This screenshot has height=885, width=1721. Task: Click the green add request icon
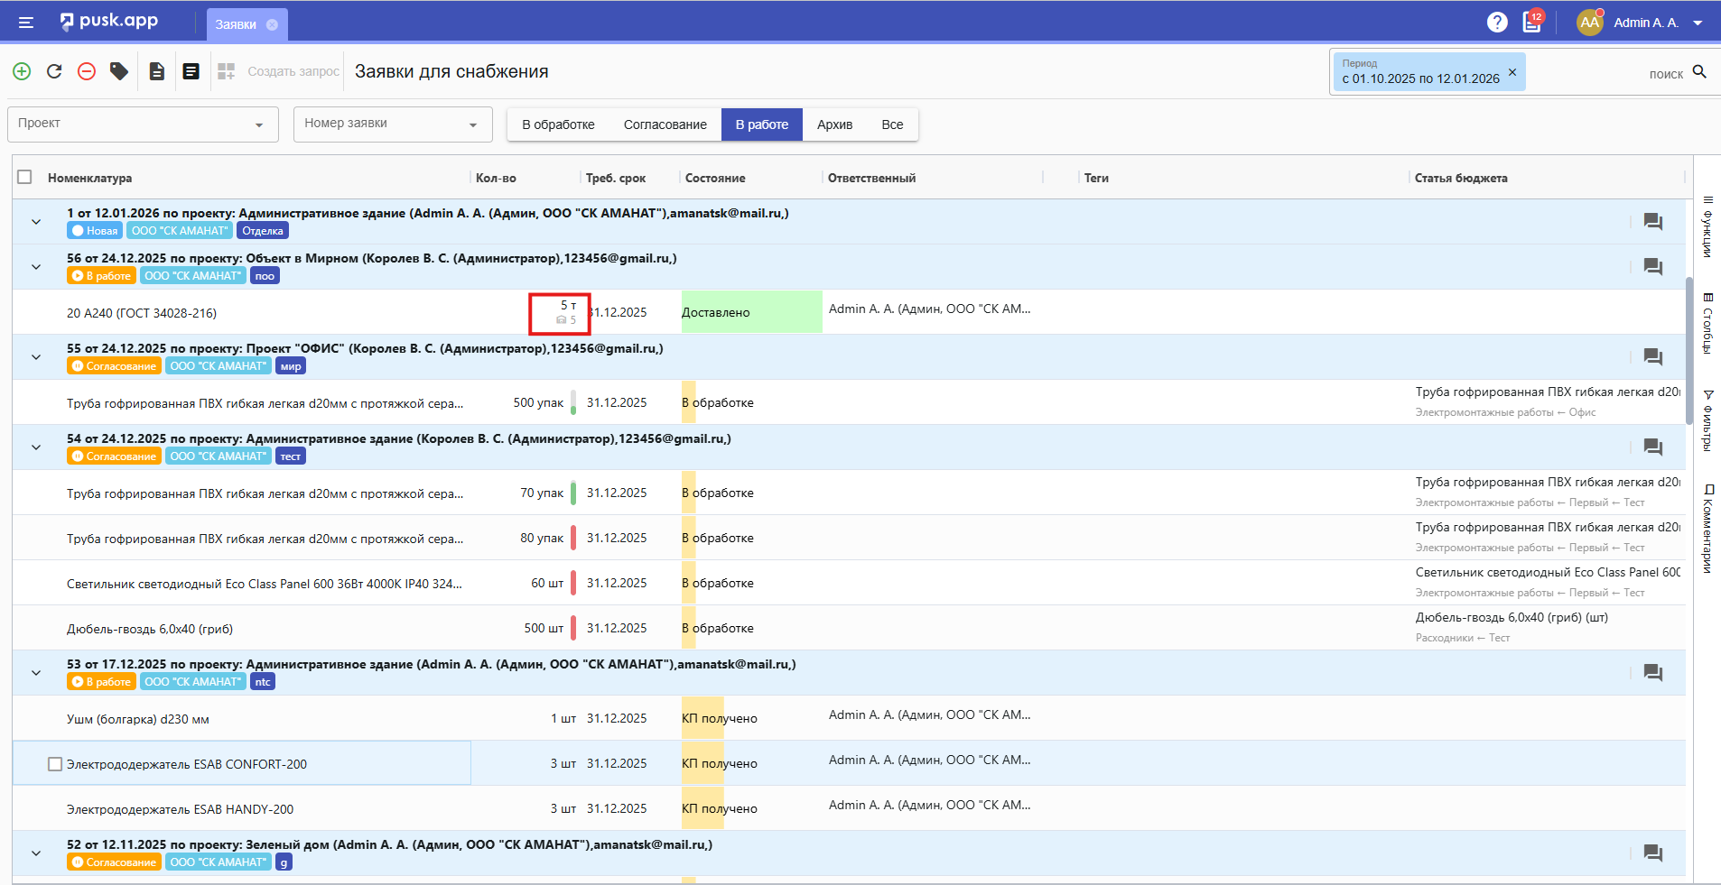(x=22, y=71)
